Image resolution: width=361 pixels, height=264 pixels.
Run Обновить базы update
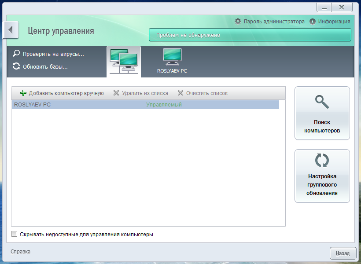click(45, 67)
